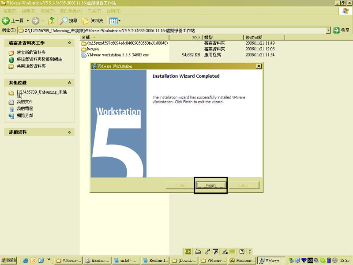Switch to the sn.txt taskbar window
The height and width of the screenshot is (265, 353).
point(126,261)
